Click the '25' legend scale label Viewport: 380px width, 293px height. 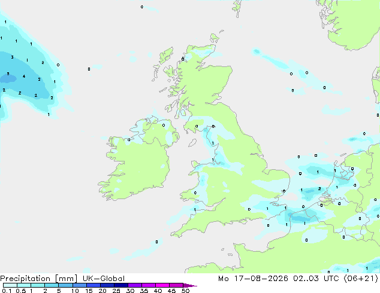click(x=116, y=291)
